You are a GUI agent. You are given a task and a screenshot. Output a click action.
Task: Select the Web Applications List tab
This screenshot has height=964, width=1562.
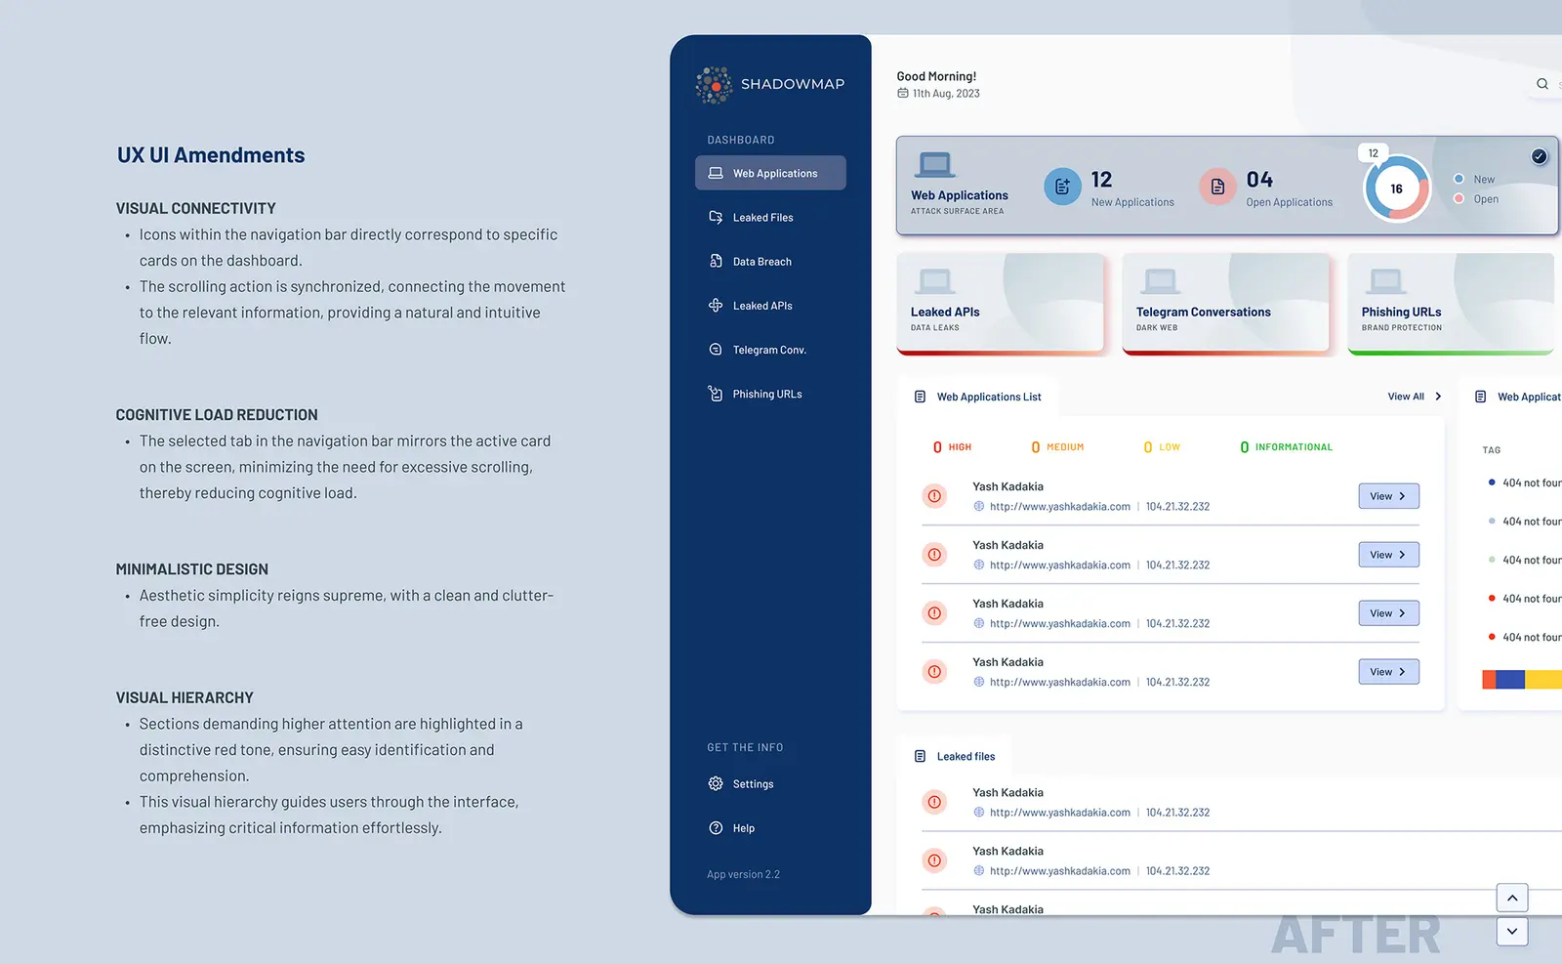point(977,397)
